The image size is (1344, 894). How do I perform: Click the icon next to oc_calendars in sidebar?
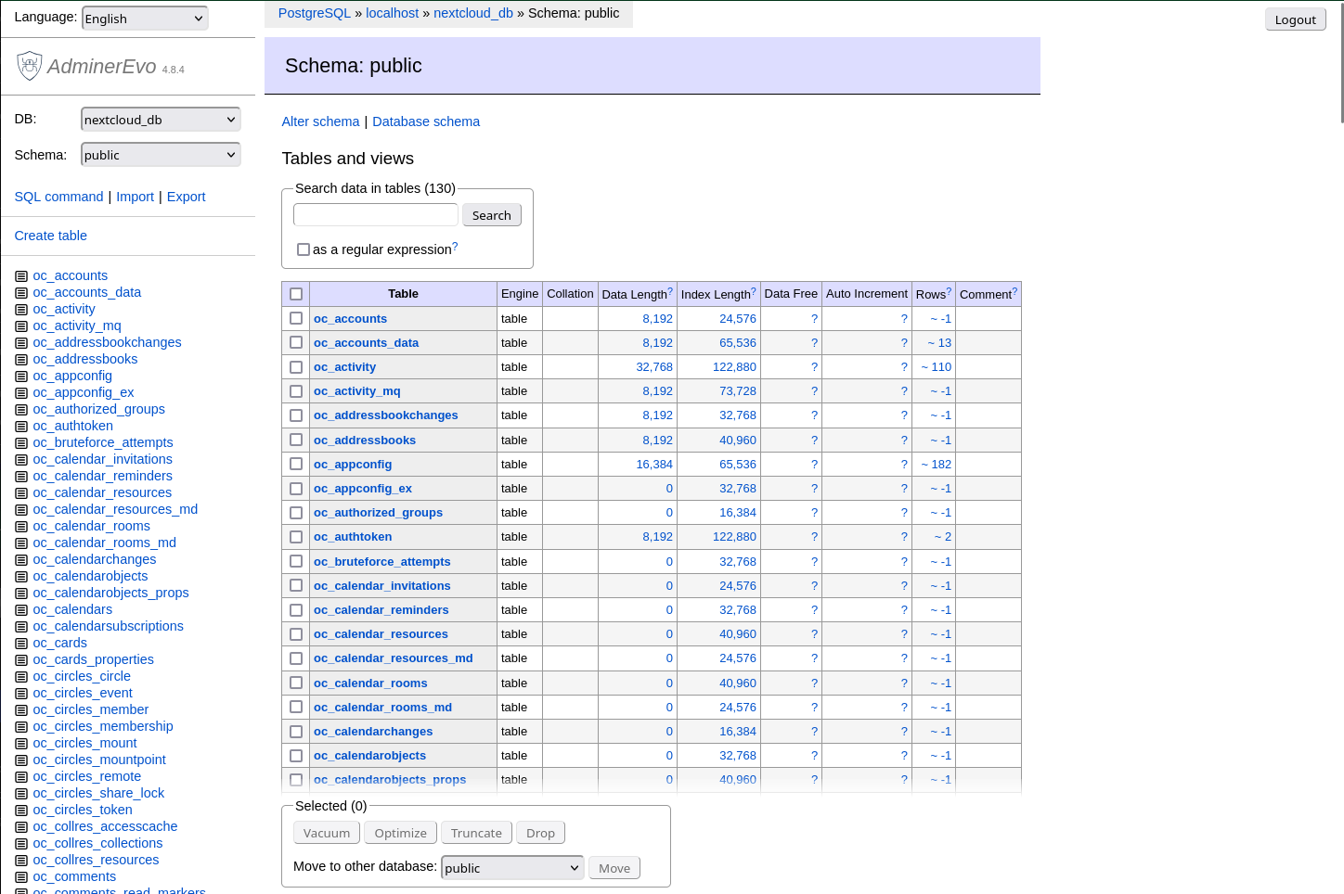coord(21,610)
